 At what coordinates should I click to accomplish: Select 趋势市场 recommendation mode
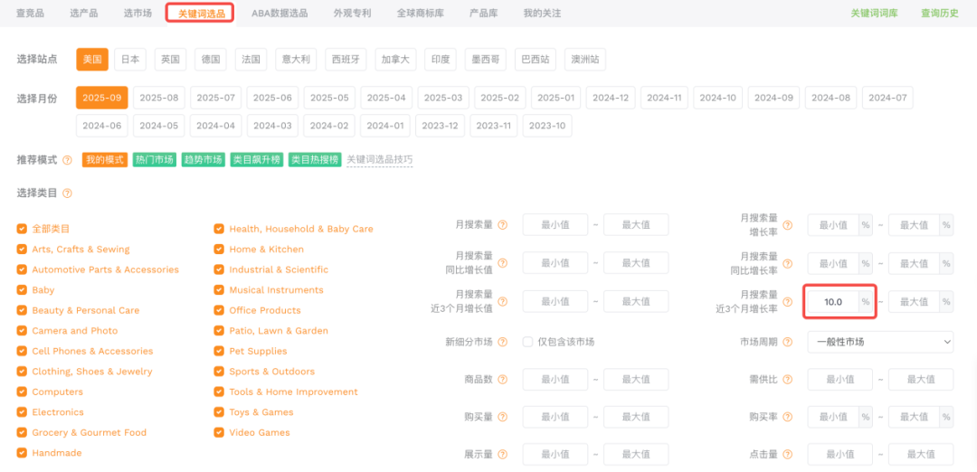pyautogui.click(x=204, y=160)
